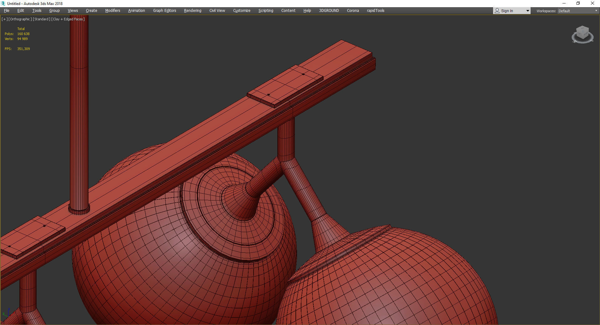Click the Clay + Edged Faces label
Image resolution: width=600 pixels, height=325 pixels.
(68, 19)
